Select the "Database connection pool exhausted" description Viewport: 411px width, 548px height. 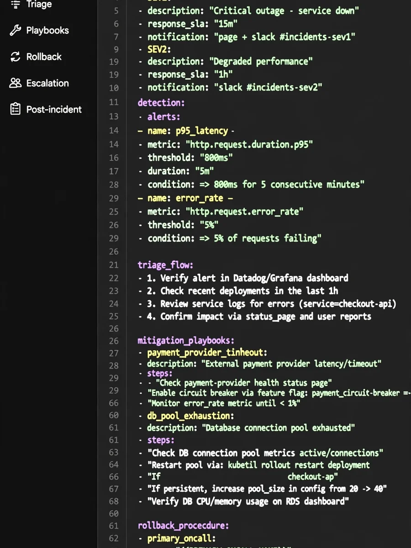[x=247, y=428]
